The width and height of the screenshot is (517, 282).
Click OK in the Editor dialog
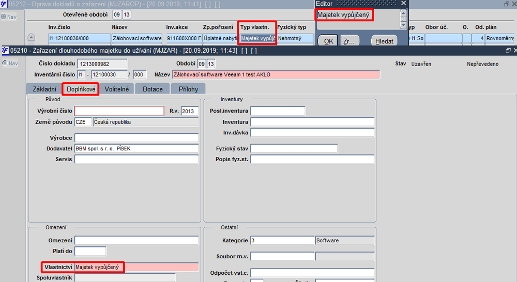coord(328,41)
